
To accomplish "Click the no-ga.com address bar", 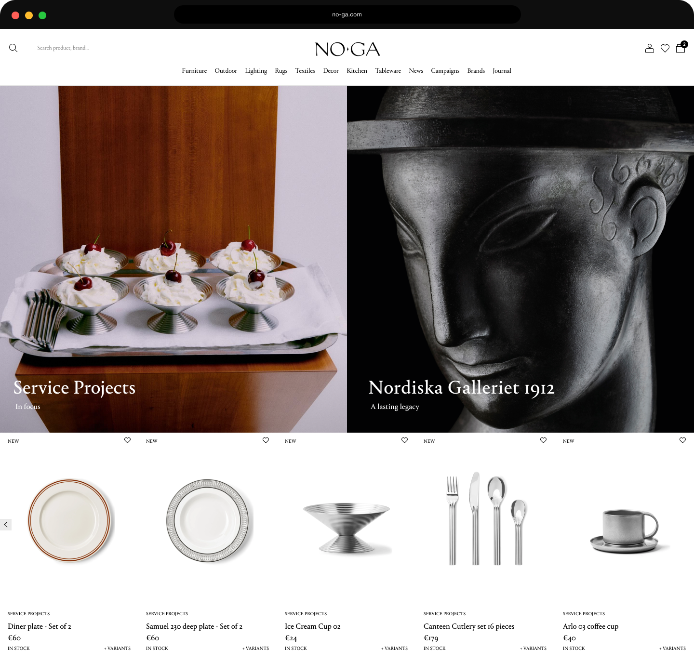I will tap(347, 14).
